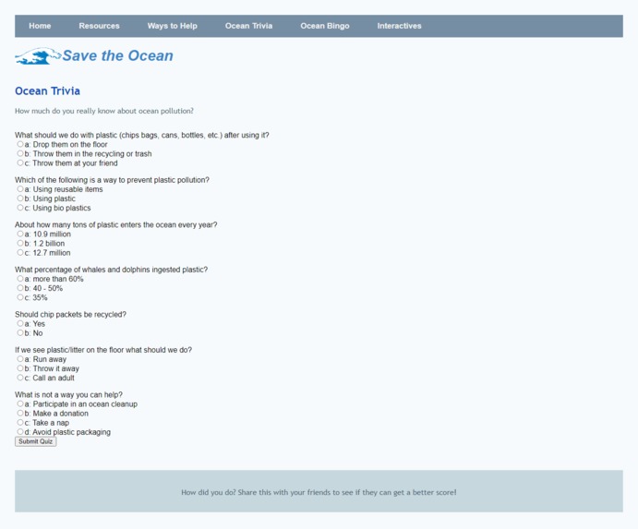
Task: Open Ocean Bingo from the nav bar
Action: coord(325,26)
